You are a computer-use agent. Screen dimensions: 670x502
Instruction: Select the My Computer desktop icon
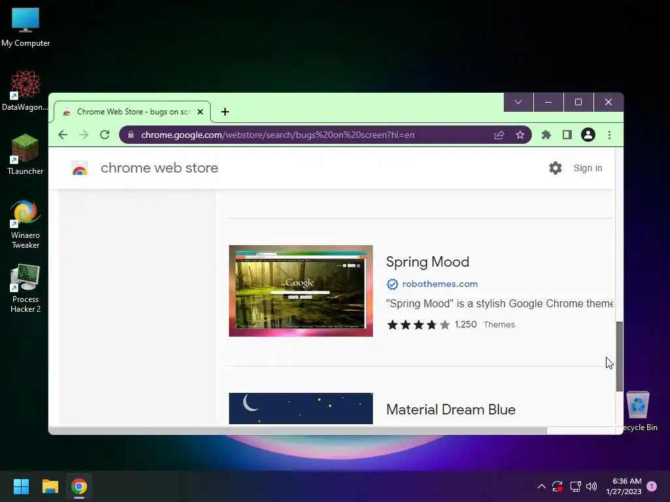coord(26,27)
